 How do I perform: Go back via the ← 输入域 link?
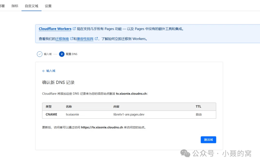pyautogui.click(x=49, y=71)
